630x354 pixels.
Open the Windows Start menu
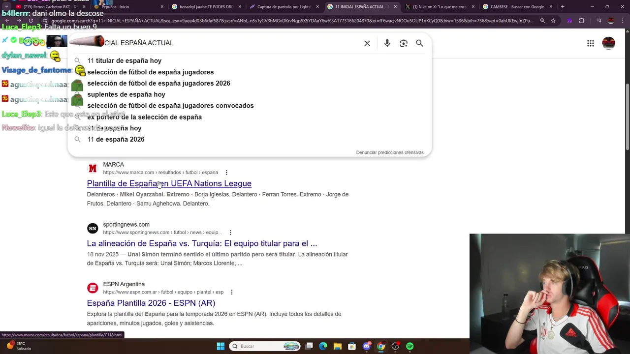click(x=220, y=346)
